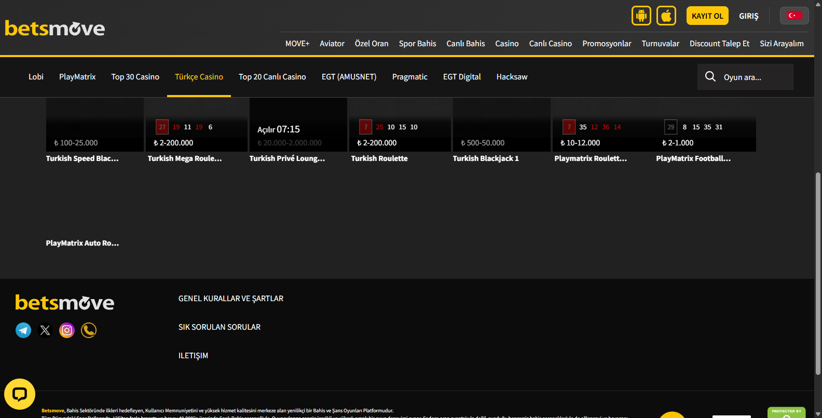Open Sizi Arayalım menu item
The height and width of the screenshot is (418, 822).
point(782,44)
